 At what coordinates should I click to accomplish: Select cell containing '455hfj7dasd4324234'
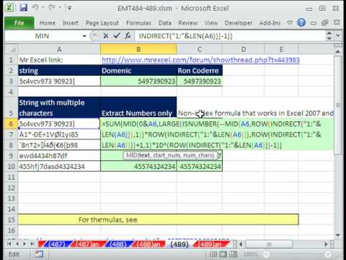pos(59,166)
